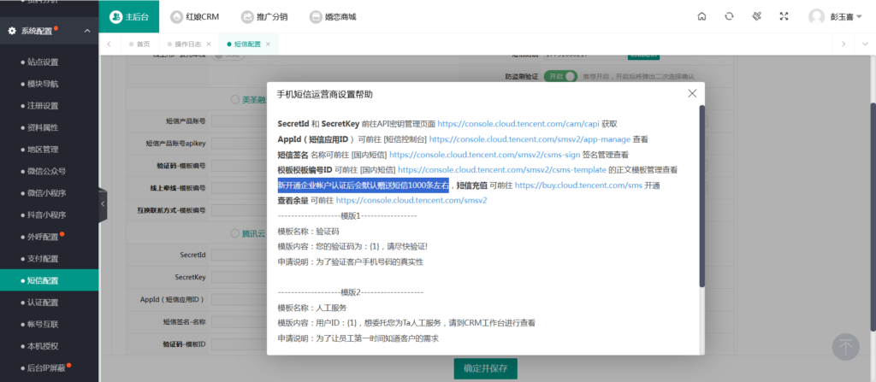Toggle the 防盗刷验证 switch
The image size is (876, 382).
point(559,76)
